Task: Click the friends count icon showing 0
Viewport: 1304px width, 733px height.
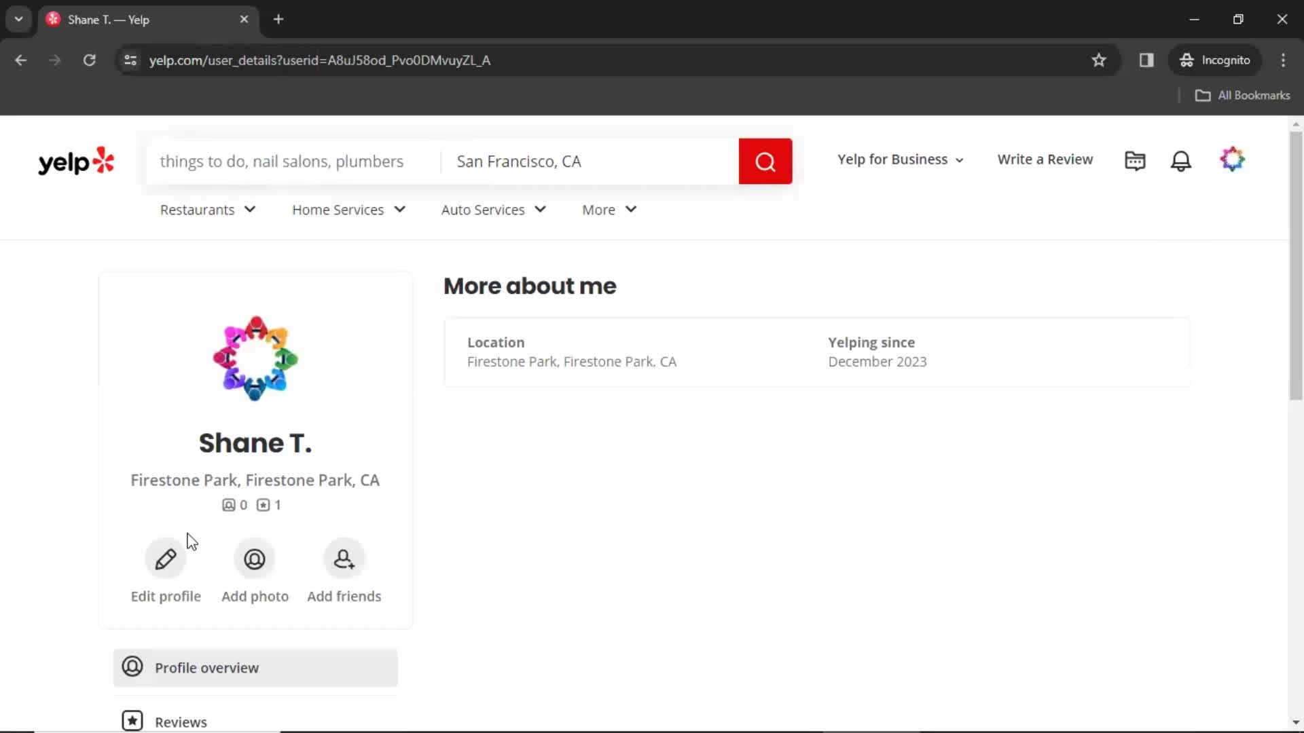Action: click(229, 505)
